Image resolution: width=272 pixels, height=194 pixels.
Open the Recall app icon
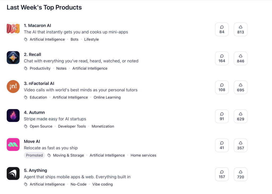[13, 57]
